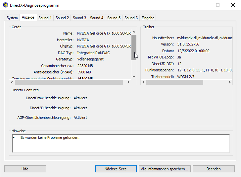Image resolution: width=241 pixels, height=177 pixels.
Task: Close the DirectX-Diagnoseprogramm window
Action: tap(233, 5)
